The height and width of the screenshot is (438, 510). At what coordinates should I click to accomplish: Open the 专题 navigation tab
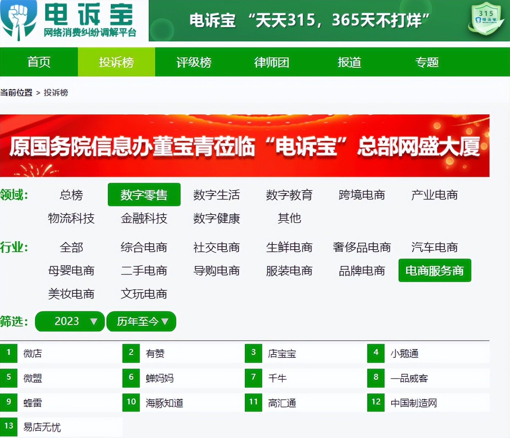coord(427,62)
